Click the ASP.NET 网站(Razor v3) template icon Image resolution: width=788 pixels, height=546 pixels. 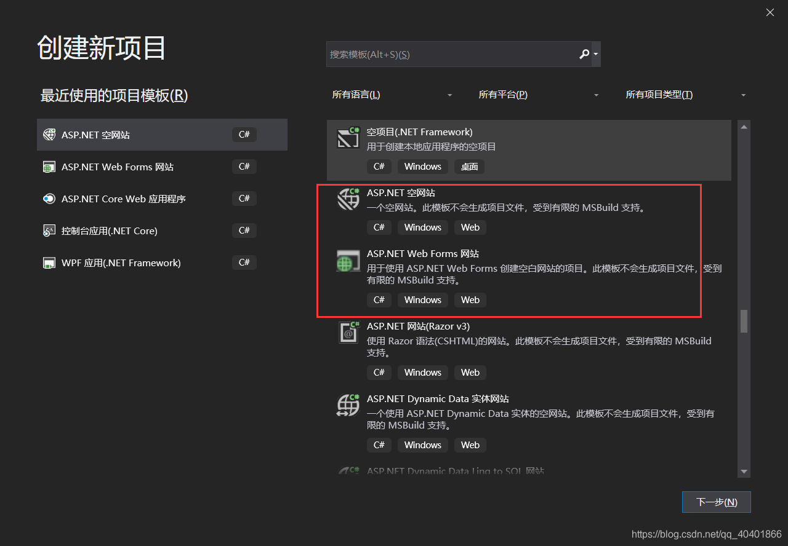point(348,332)
